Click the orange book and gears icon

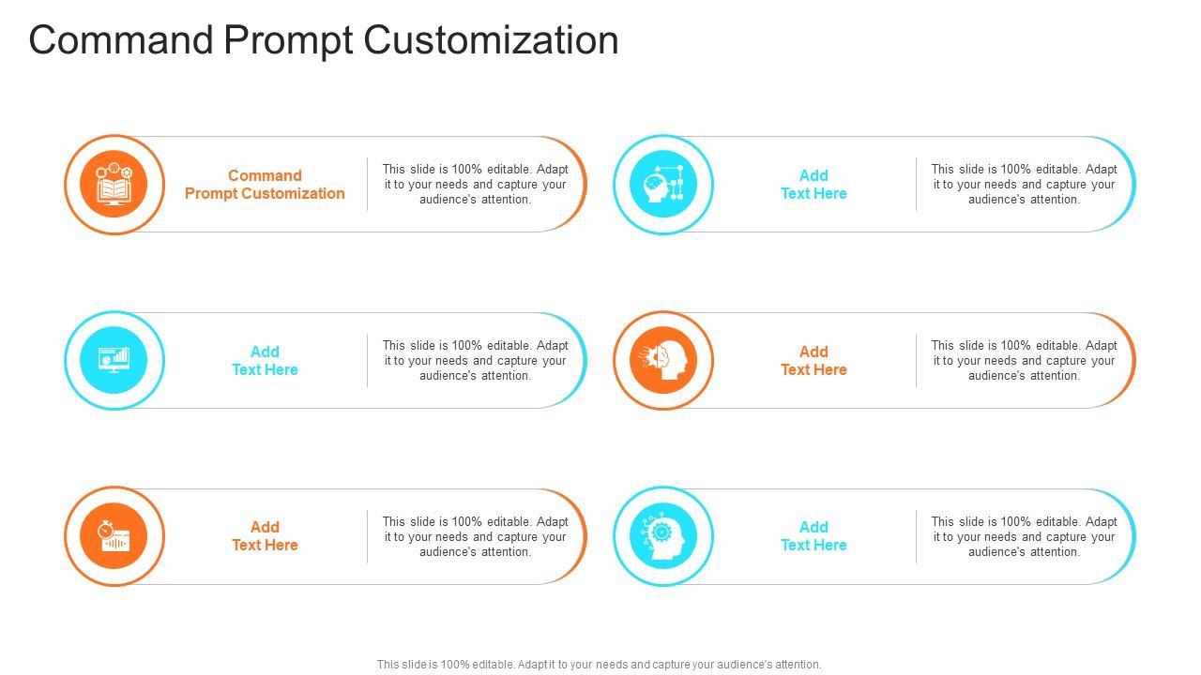[x=114, y=185]
